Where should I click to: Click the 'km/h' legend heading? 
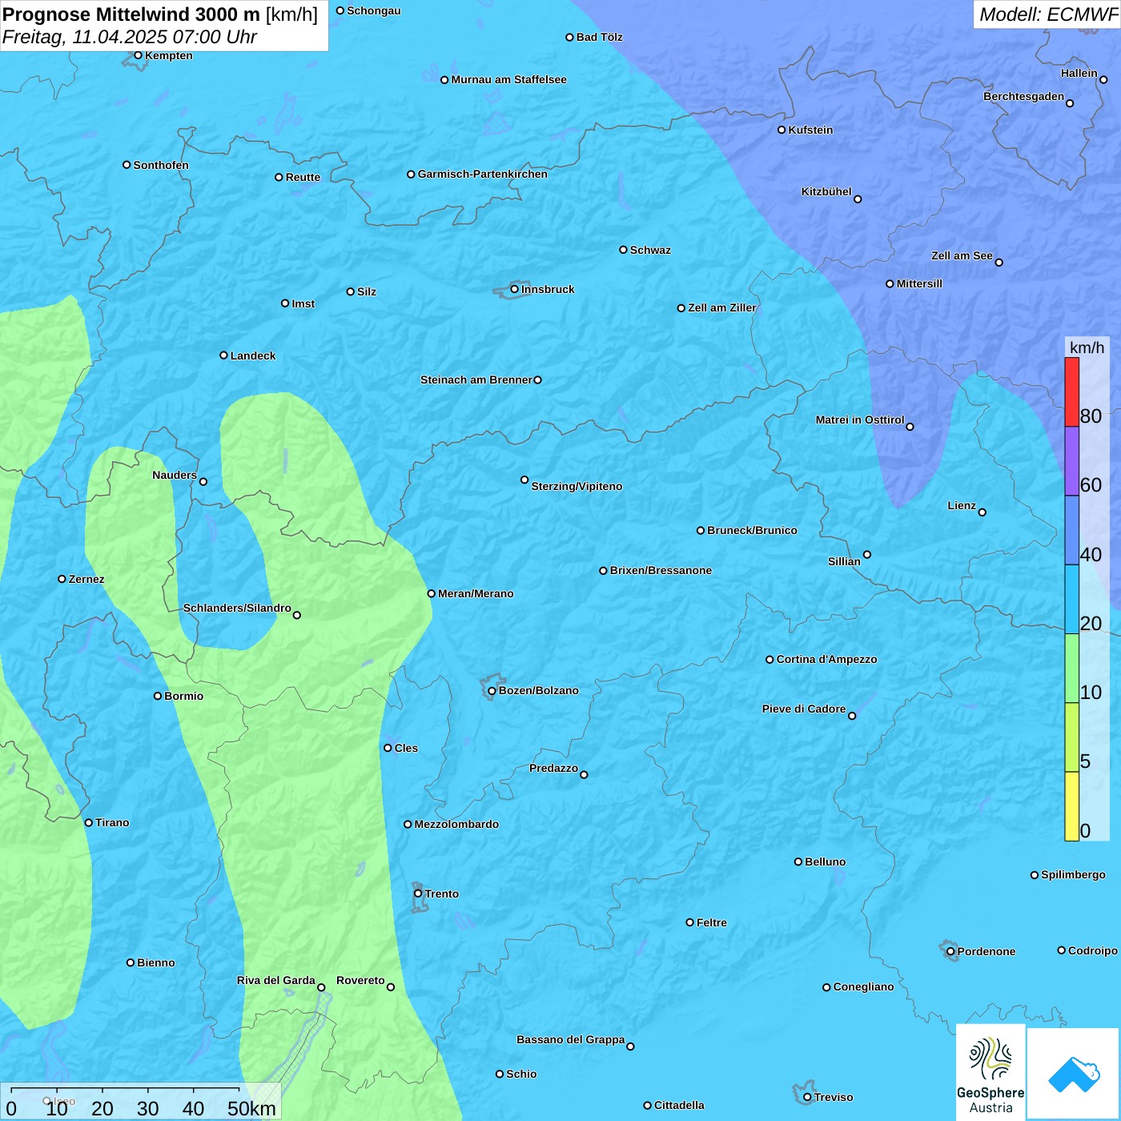click(x=1087, y=348)
